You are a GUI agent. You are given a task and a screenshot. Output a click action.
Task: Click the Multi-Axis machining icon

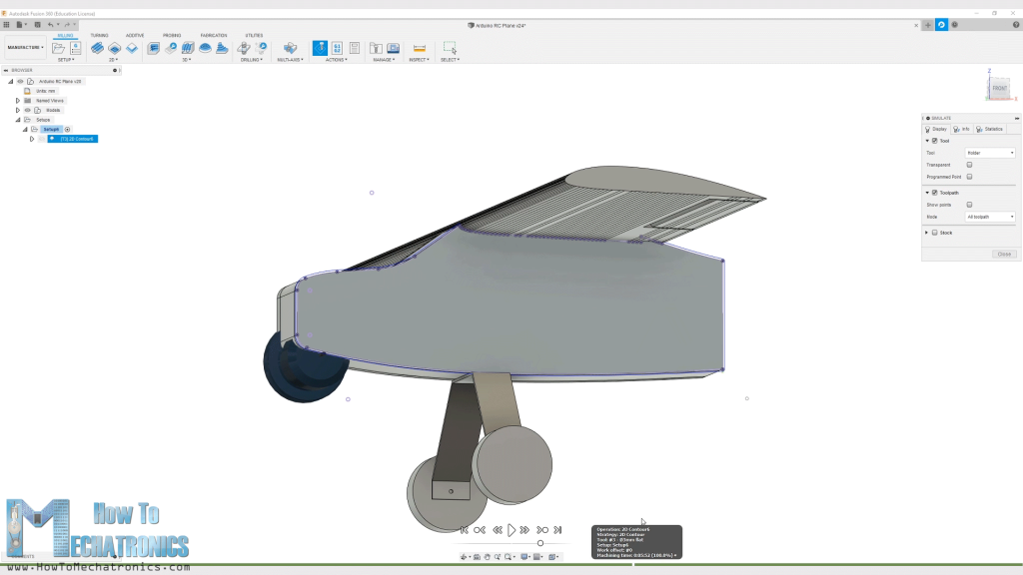click(x=289, y=47)
